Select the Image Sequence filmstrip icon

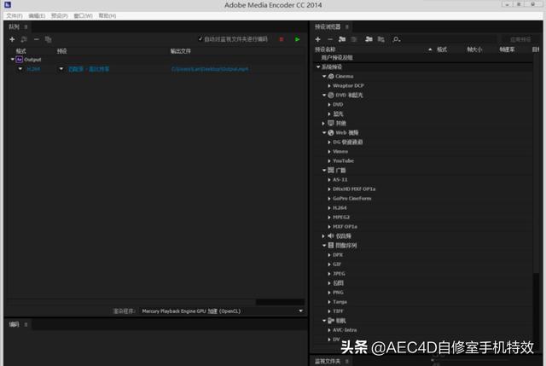(x=331, y=245)
